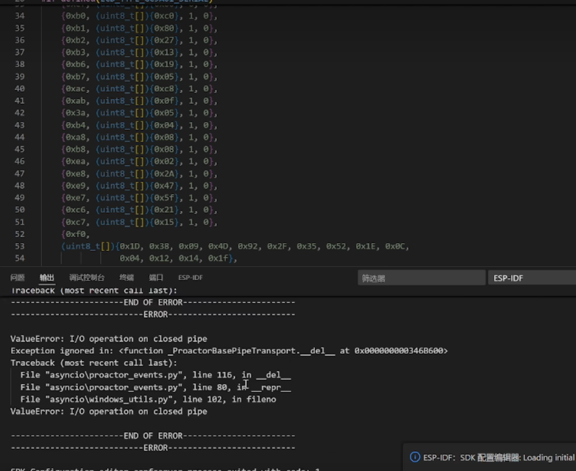Click line number 52 in the gutter
The width and height of the screenshot is (576, 471).
point(19,234)
